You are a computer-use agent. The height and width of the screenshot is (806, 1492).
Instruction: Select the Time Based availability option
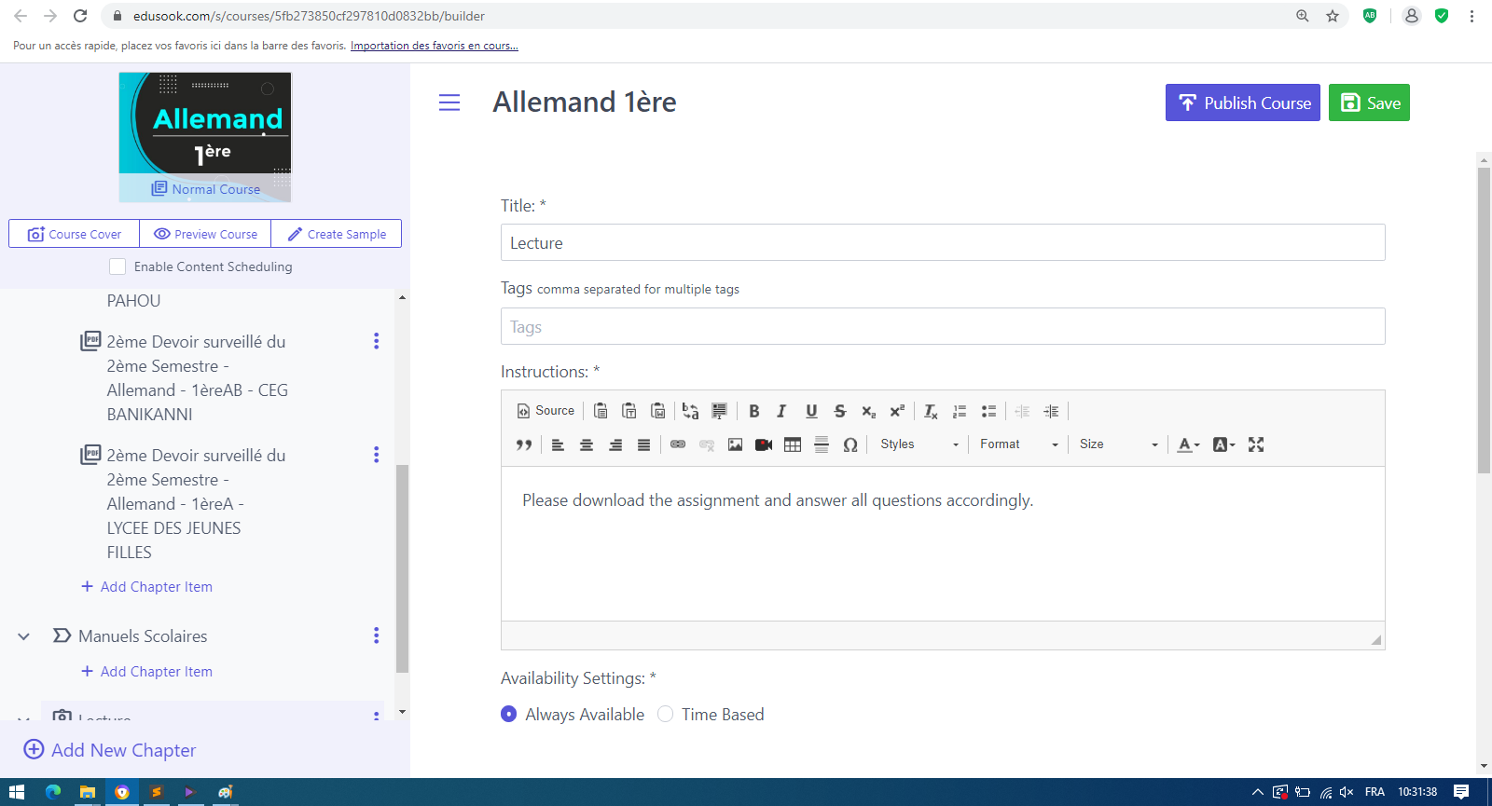pyautogui.click(x=666, y=714)
